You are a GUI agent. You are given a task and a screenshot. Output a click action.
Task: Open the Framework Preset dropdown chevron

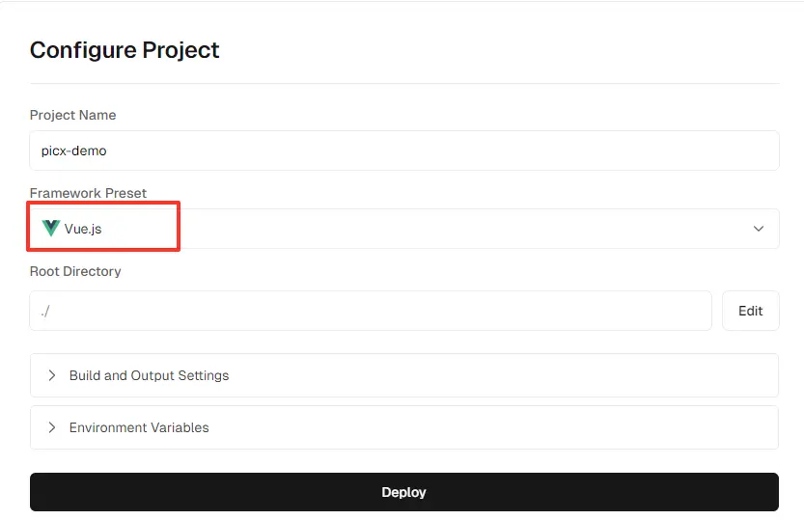[759, 229]
